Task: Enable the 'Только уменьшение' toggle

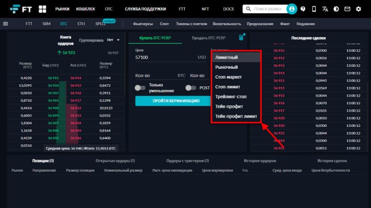Action: click(x=140, y=88)
